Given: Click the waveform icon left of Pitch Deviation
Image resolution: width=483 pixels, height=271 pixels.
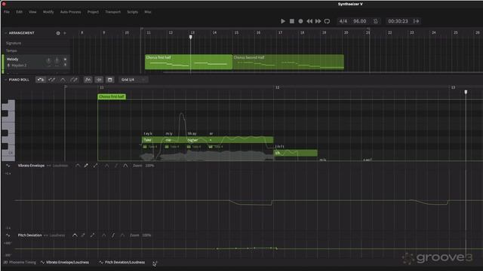Looking at the screenshot, I should click(x=8, y=236).
